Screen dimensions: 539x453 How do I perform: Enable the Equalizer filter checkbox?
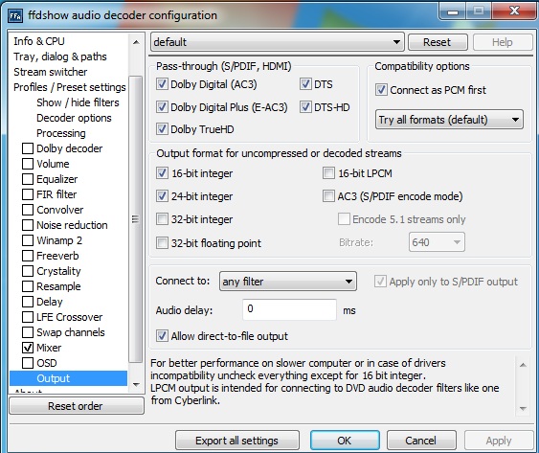28,179
